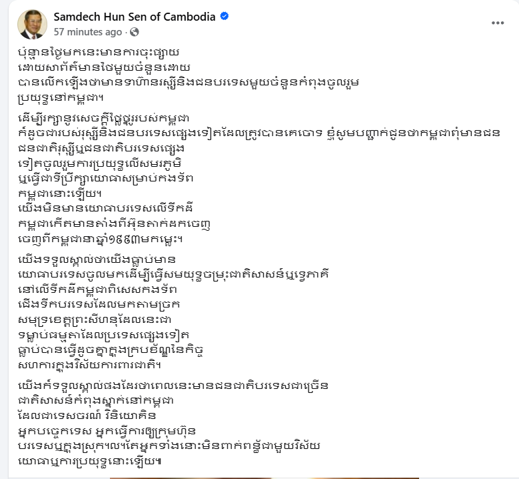Open Hun Sen's profile picture
The height and width of the screenshot is (479, 519).
pos(31,24)
